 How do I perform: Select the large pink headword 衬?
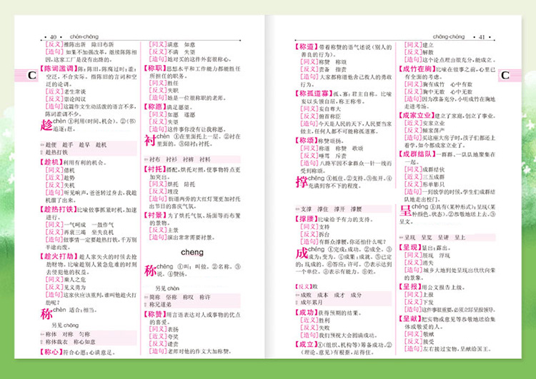(150, 139)
